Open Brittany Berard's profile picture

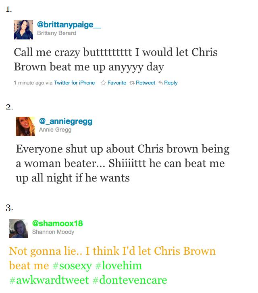pyautogui.click(x=23, y=30)
